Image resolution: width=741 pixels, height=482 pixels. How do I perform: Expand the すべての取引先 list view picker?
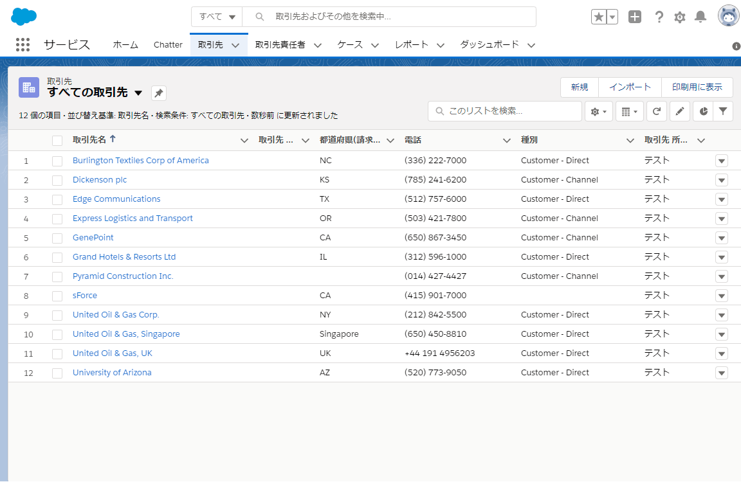(x=138, y=93)
